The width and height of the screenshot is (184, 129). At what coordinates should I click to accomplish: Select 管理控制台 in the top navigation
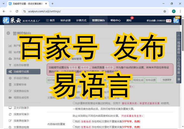coord(98,20)
